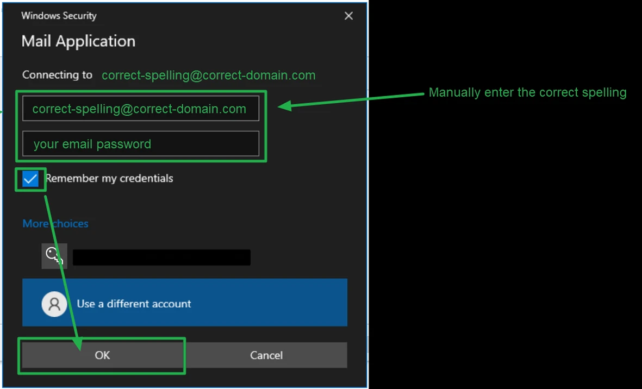Image resolution: width=642 pixels, height=389 pixels.
Task: Click the "Connecting to" label
Action: click(x=57, y=75)
